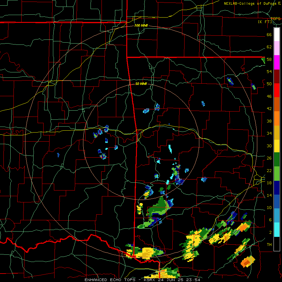Click the 100 NMI range ring label
Screen dimensions: 282x282
point(141,25)
